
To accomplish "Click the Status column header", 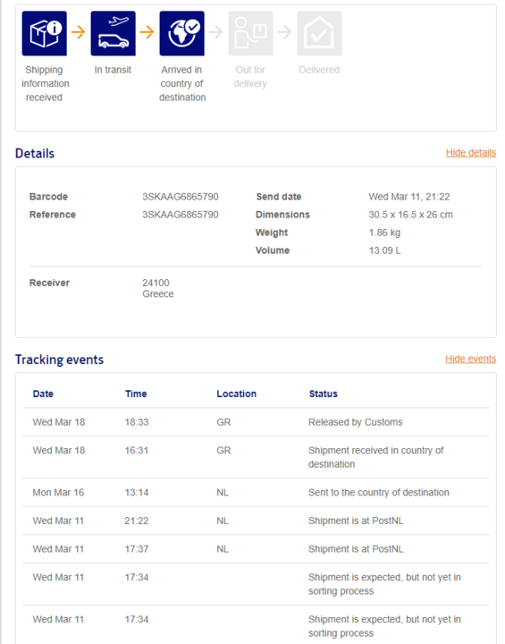I will 324,394.
